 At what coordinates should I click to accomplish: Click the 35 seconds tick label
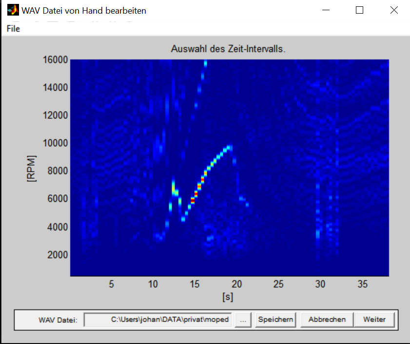coord(362,284)
